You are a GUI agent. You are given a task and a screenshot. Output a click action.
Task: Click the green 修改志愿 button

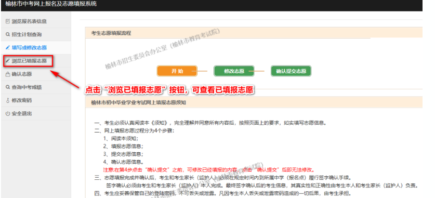click(x=234, y=71)
